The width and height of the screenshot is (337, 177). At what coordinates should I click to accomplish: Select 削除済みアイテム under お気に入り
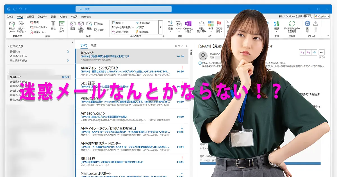[x=39, y=60]
